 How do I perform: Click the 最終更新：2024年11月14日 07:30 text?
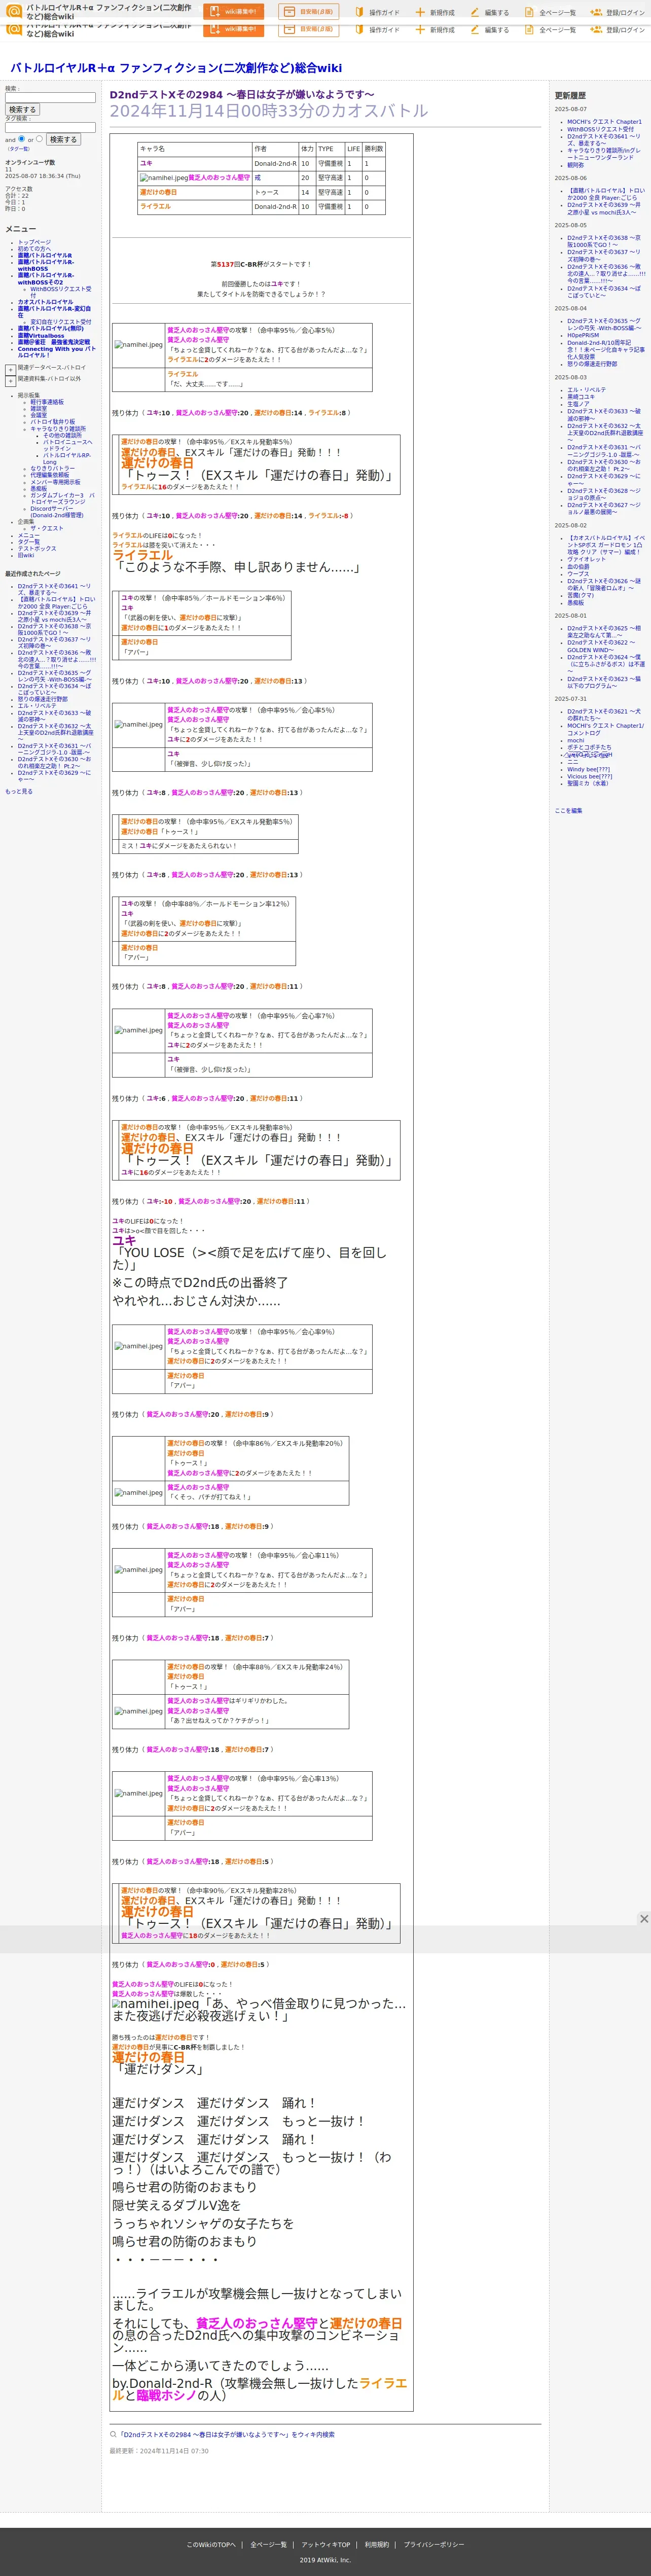tap(159, 2451)
